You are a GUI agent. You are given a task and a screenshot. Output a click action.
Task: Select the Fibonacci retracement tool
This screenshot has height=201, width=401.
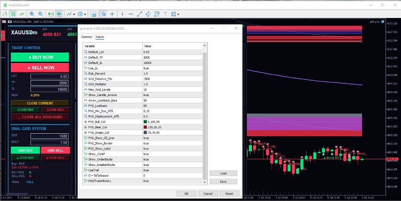pos(157,14)
